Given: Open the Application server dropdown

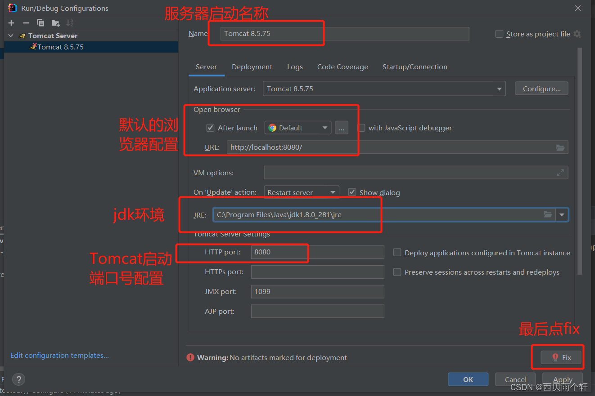Looking at the screenshot, I should pyautogui.click(x=384, y=89).
